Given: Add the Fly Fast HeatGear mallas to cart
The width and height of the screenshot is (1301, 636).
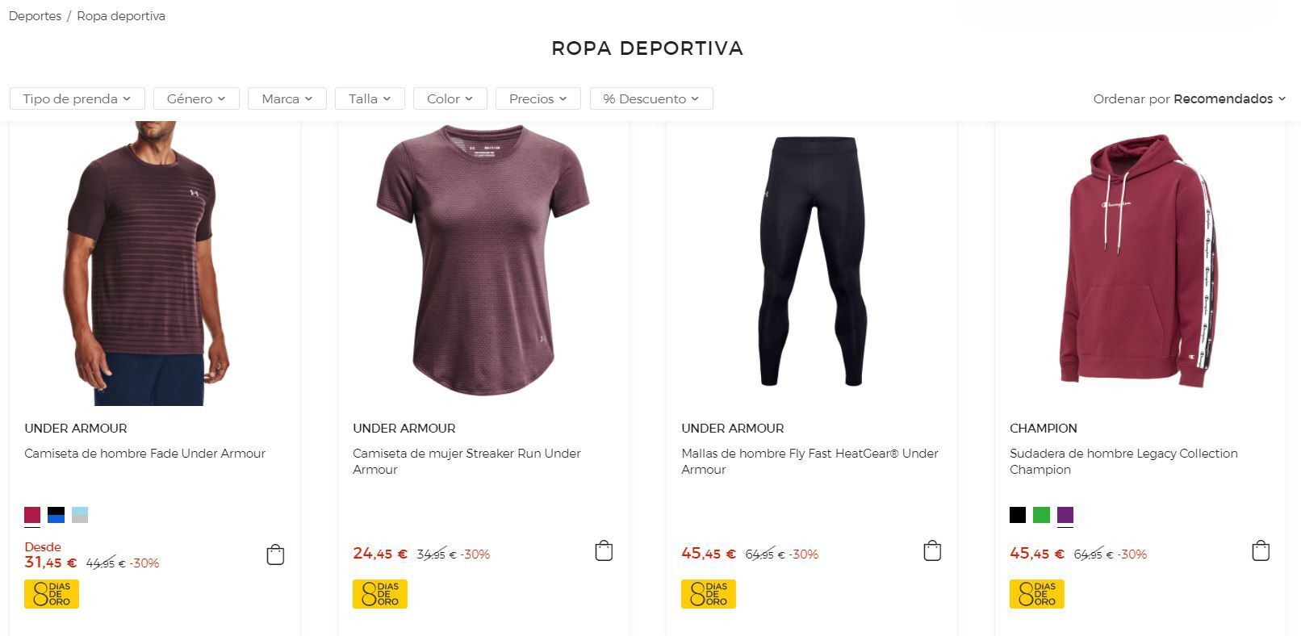Looking at the screenshot, I should 931,550.
